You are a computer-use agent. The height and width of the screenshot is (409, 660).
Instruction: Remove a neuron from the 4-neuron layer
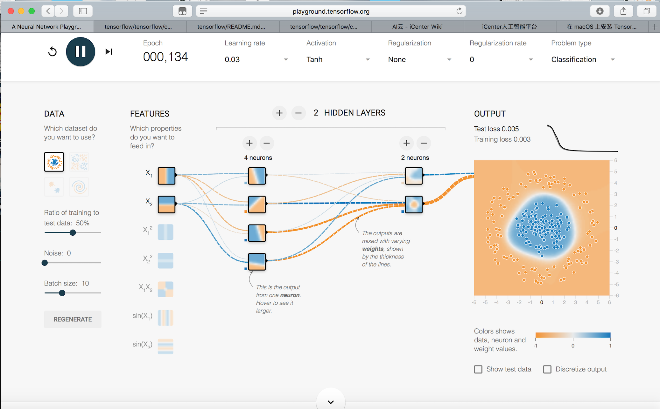[x=267, y=143]
